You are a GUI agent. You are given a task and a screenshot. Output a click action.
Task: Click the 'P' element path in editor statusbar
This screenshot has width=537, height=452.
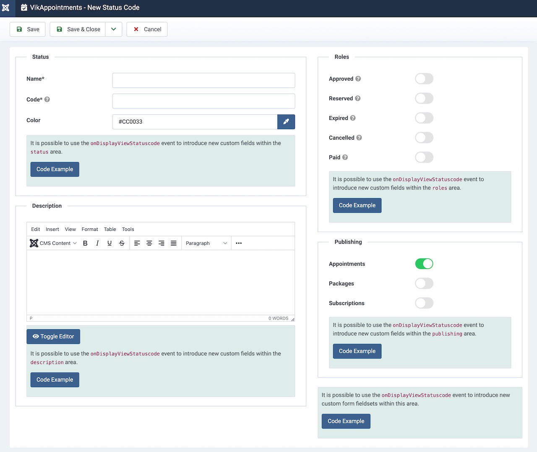tap(31, 318)
